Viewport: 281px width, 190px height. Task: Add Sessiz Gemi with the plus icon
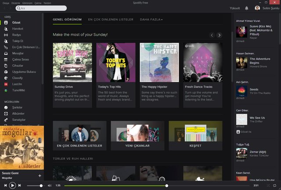pyautogui.click(x=40, y=175)
